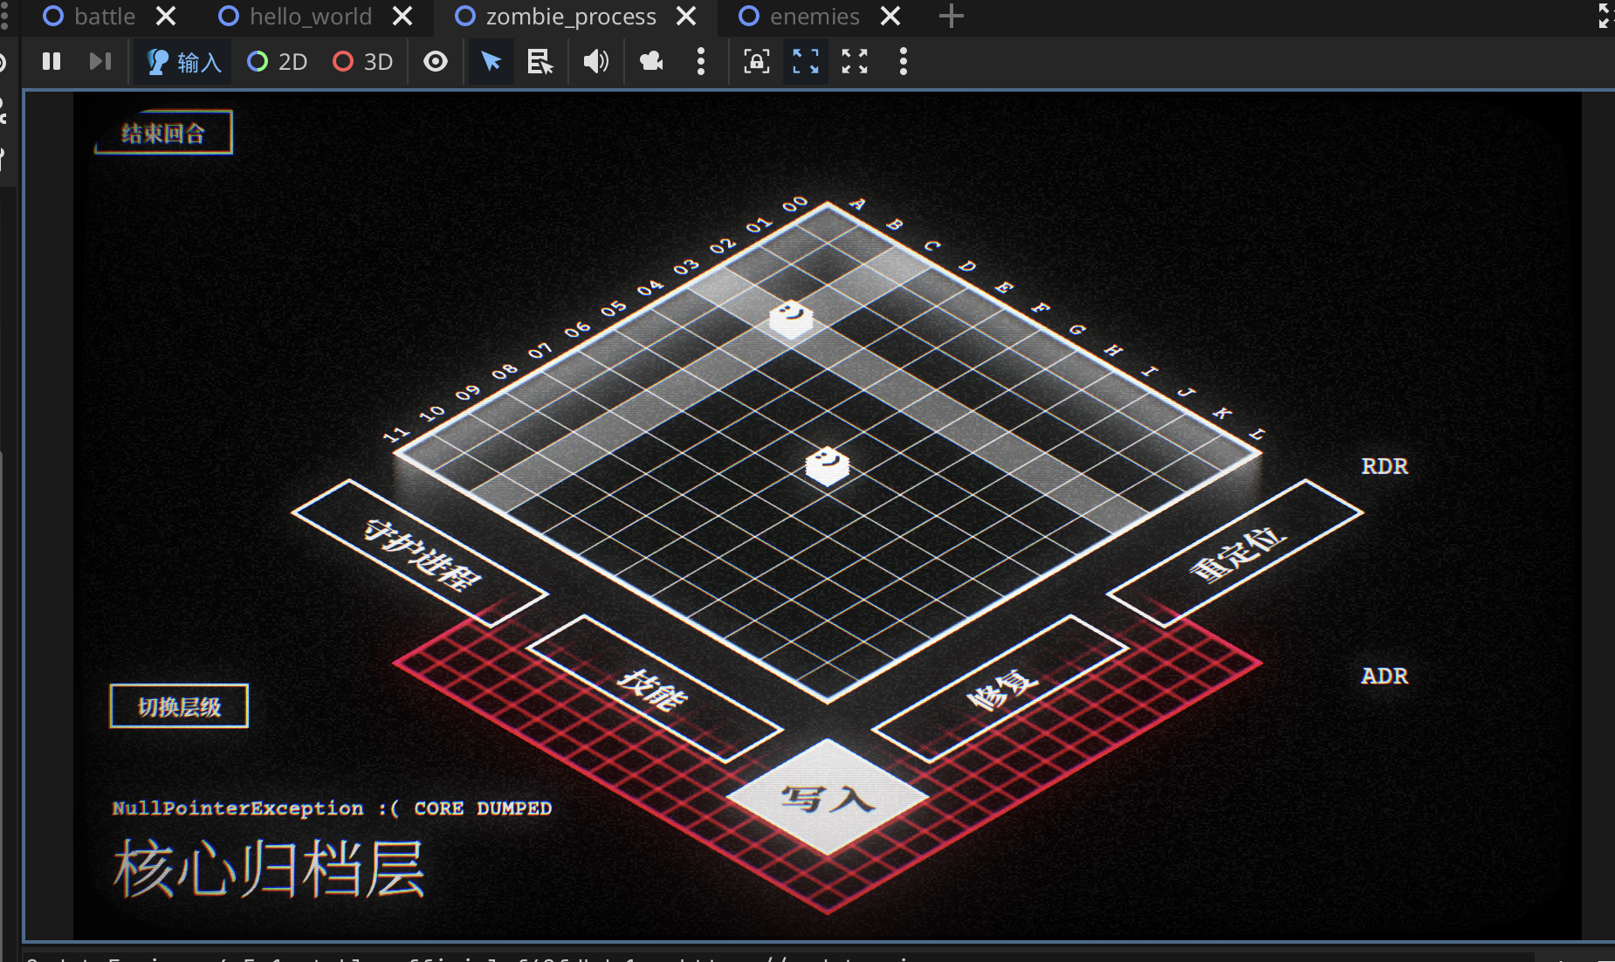Activate the list selection tool
Viewport: 1615px width, 962px height.
click(x=540, y=61)
